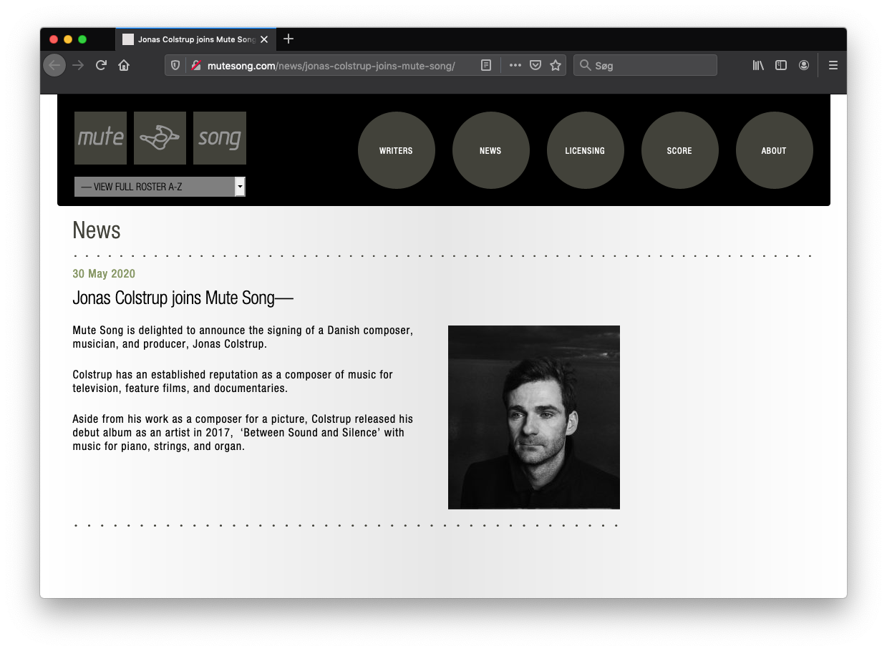Click paragraph starting 'Colstrup has an established'

pos(233,381)
